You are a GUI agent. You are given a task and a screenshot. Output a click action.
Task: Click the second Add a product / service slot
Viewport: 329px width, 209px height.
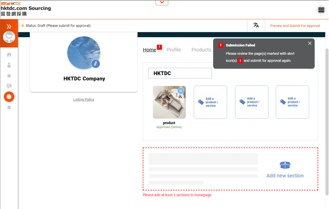252,102
